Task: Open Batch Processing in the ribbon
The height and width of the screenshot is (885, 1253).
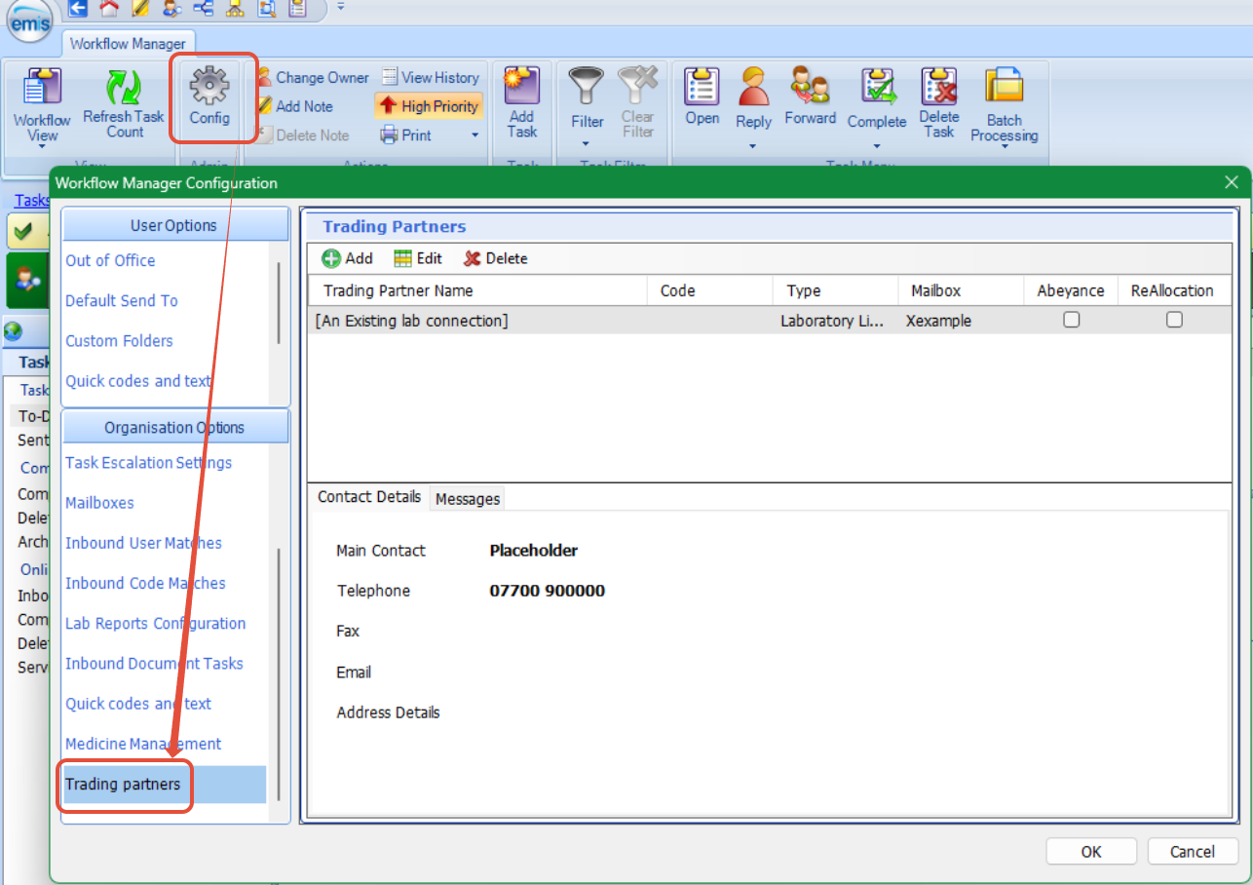Action: [1005, 105]
